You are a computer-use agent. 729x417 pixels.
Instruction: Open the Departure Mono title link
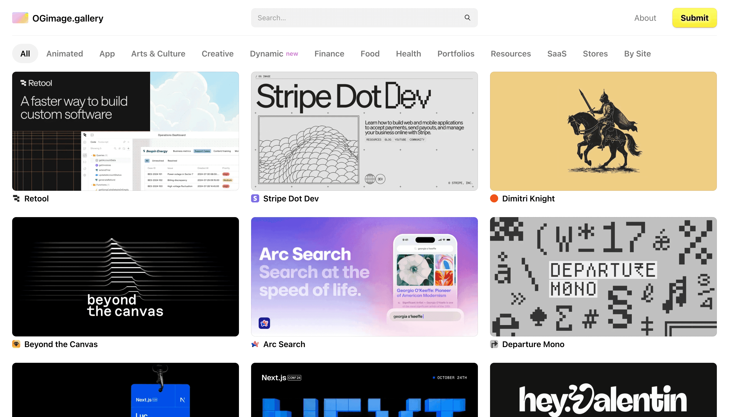click(x=533, y=344)
